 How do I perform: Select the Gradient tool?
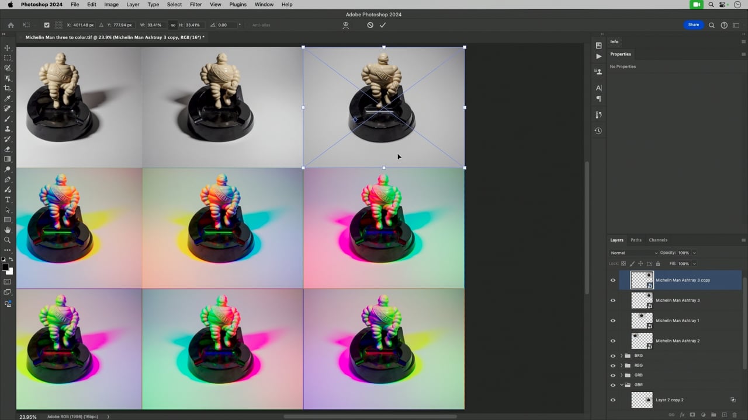[x=8, y=159]
